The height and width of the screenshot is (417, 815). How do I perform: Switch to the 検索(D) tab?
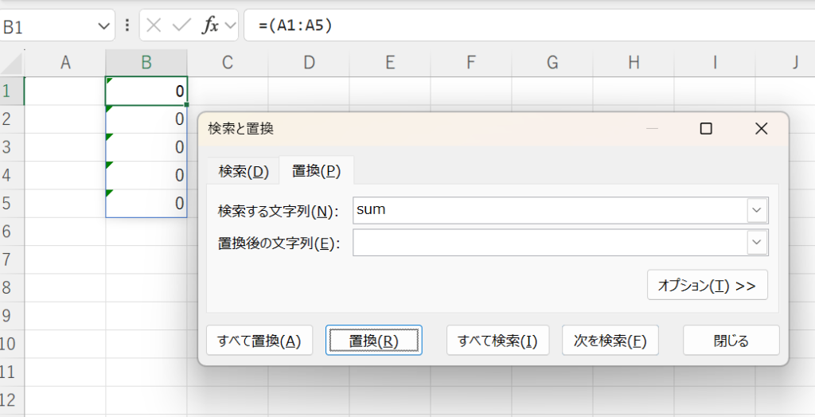(244, 171)
